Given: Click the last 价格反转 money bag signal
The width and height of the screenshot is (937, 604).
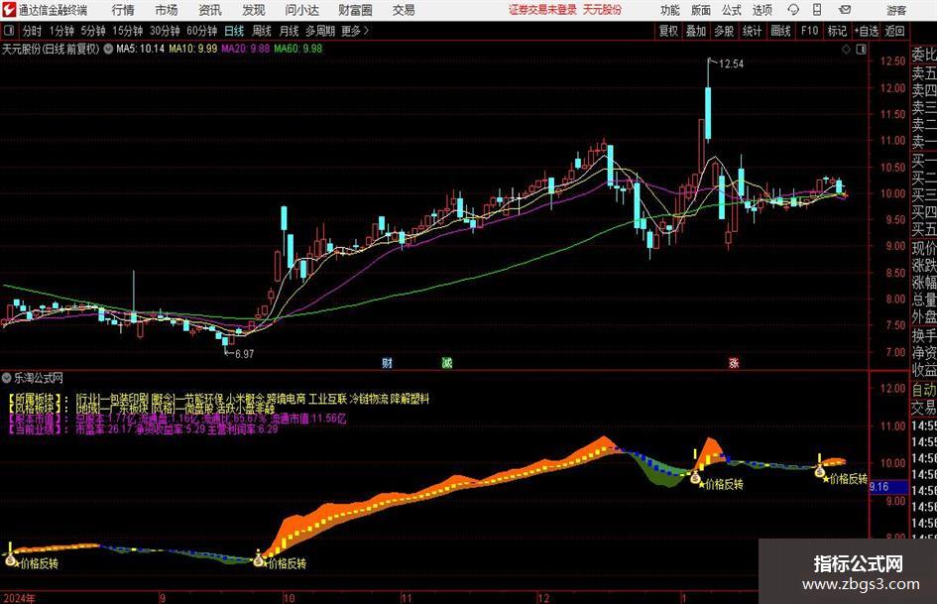Looking at the screenshot, I should (819, 472).
